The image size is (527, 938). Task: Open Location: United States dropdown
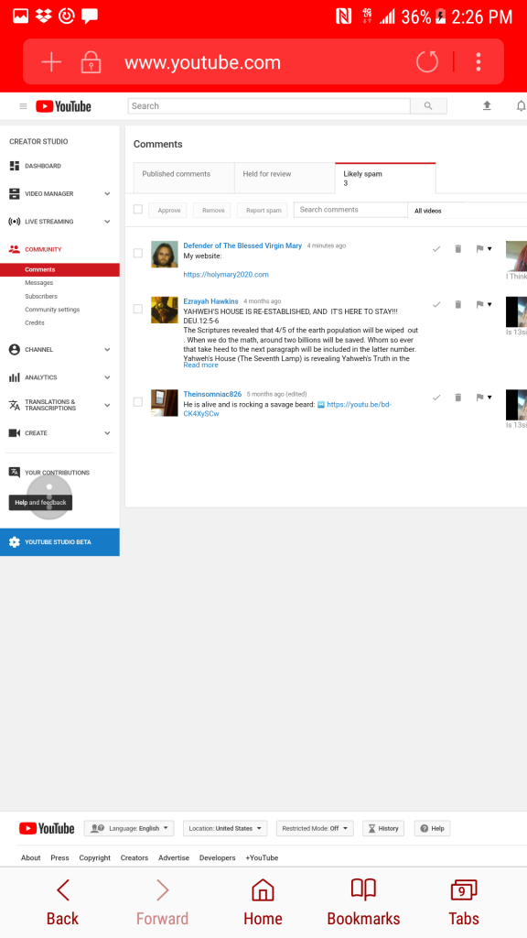click(x=225, y=828)
